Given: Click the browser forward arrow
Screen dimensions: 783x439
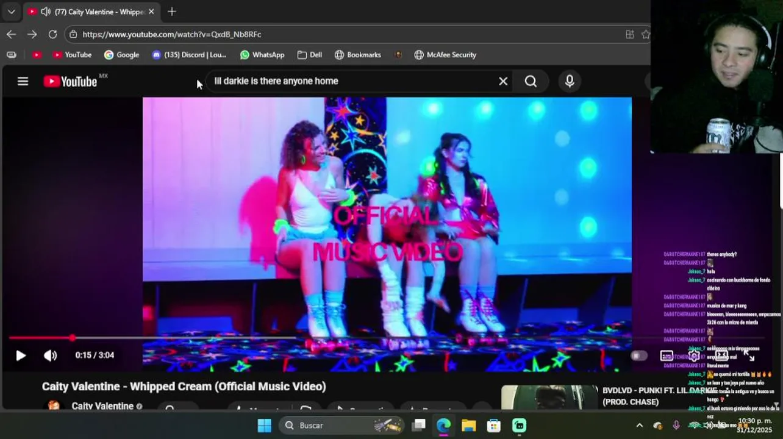Looking at the screenshot, I should tap(32, 34).
